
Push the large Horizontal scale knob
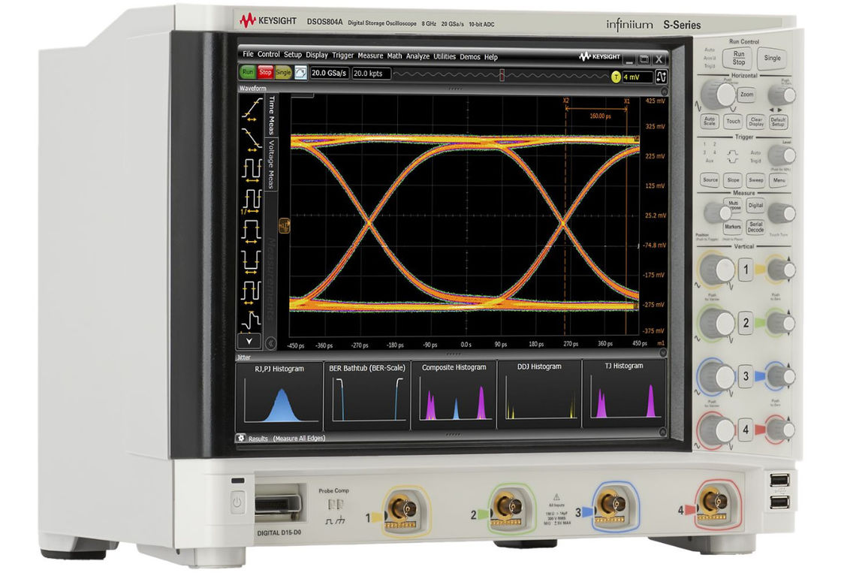[717, 95]
